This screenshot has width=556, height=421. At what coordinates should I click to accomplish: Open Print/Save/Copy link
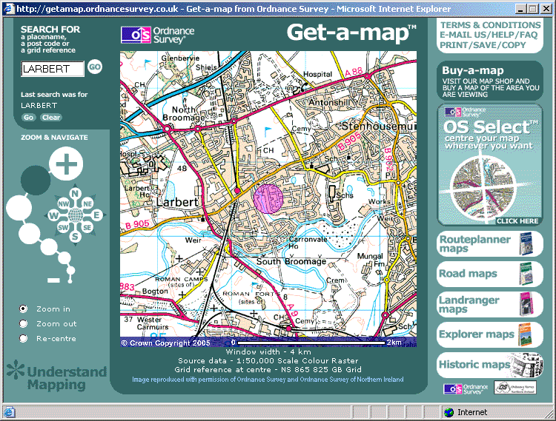coord(483,45)
